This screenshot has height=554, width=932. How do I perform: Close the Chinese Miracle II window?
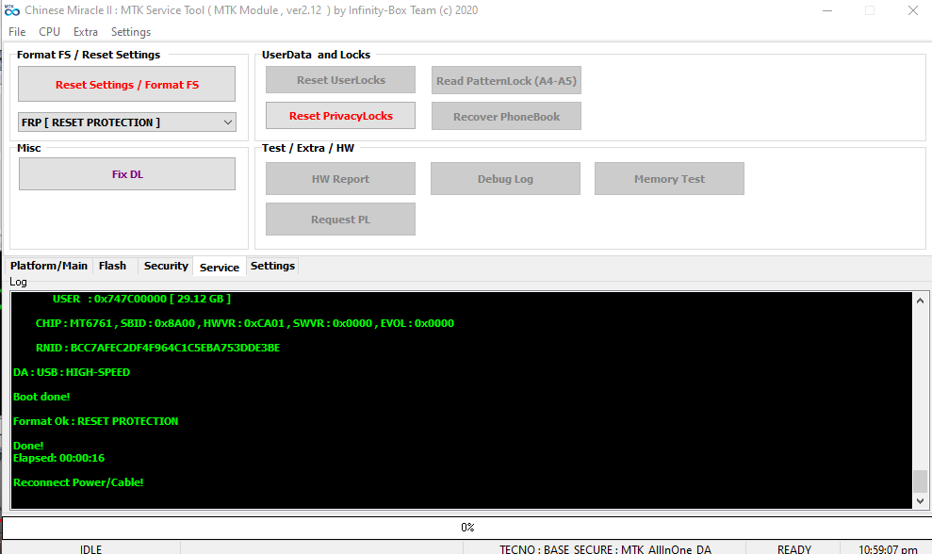tap(913, 10)
